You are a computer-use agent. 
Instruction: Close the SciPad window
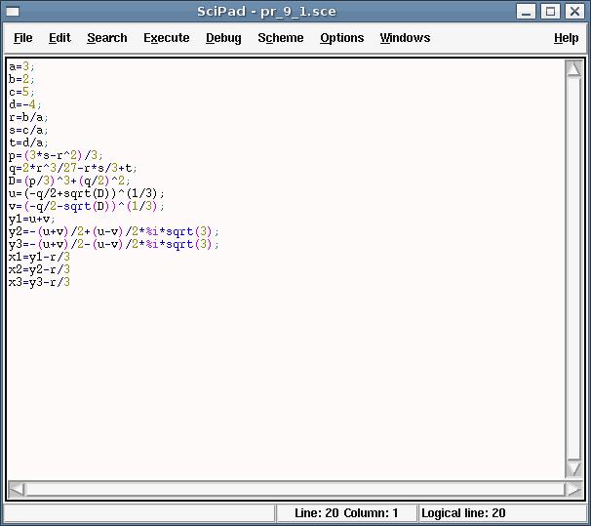[x=574, y=12]
